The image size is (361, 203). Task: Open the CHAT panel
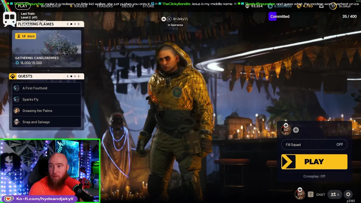[x=320, y=195]
